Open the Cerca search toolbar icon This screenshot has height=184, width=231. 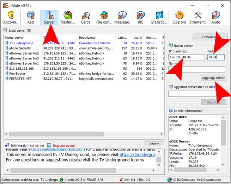86,15
